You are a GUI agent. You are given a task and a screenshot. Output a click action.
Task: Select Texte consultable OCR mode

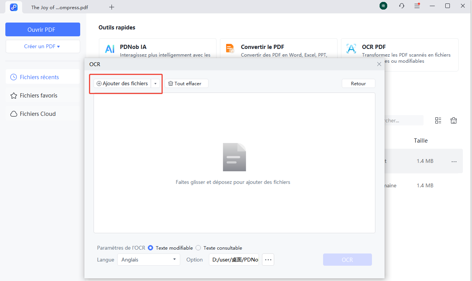tap(198, 248)
